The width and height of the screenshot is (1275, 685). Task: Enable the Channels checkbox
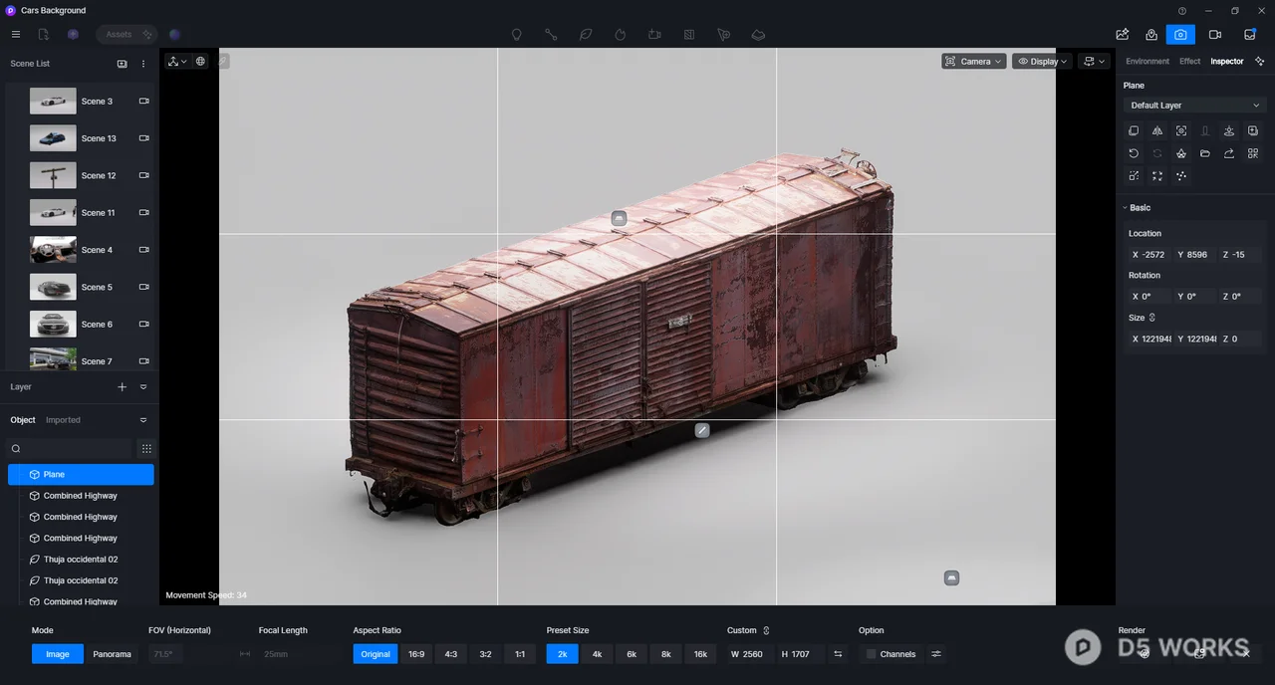coord(871,654)
